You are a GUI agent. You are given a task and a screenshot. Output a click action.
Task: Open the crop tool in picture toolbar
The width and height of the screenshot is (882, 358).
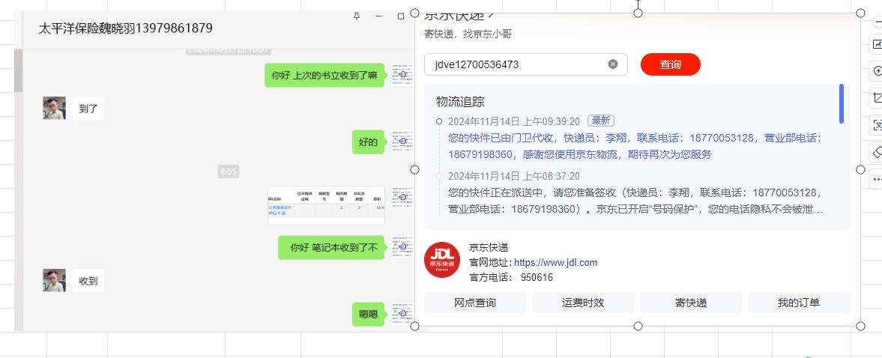[877, 98]
